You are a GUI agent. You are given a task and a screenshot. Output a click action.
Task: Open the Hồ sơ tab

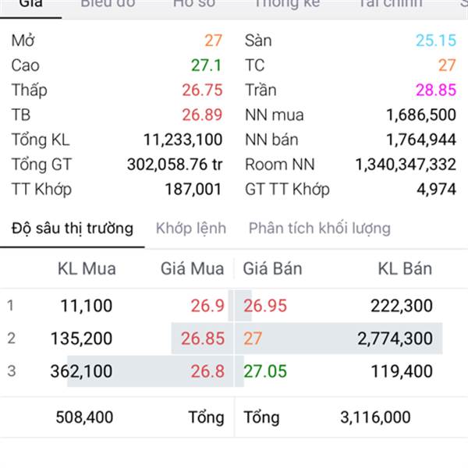194,4
